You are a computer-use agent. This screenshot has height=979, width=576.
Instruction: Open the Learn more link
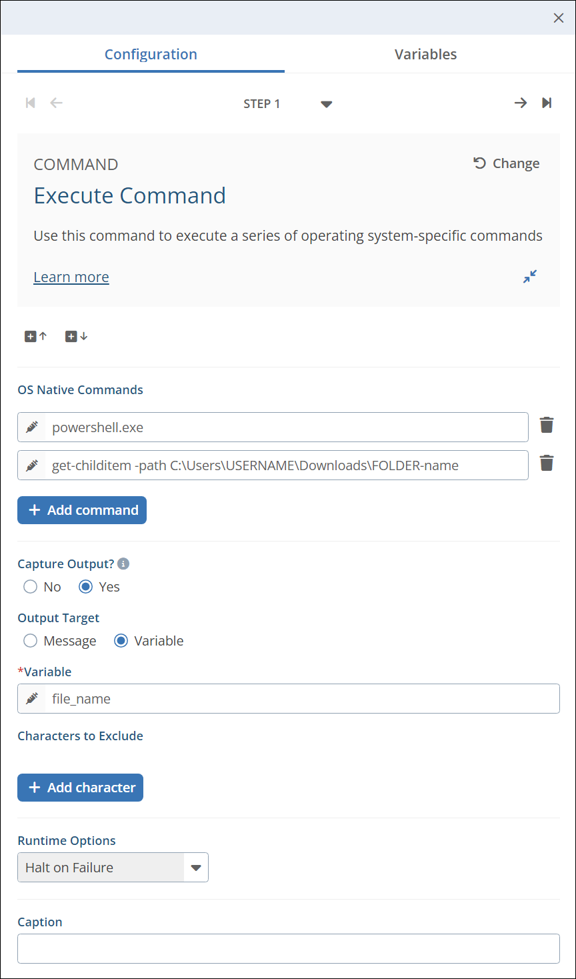pyautogui.click(x=71, y=277)
